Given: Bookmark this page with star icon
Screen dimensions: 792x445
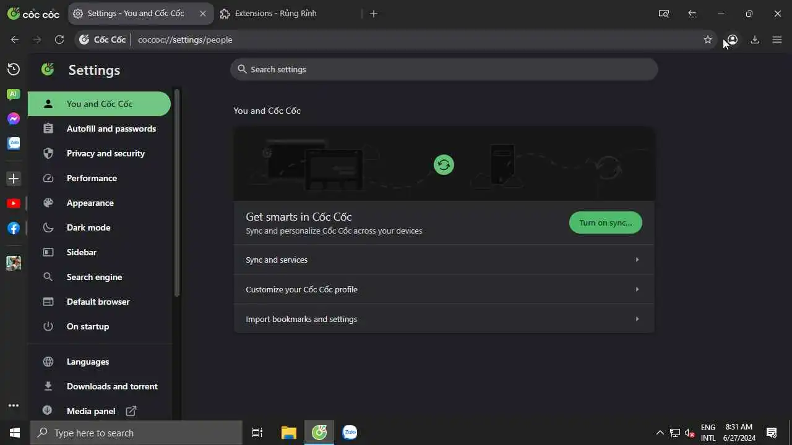Looking at the screenshot, I should coord(708,40).
